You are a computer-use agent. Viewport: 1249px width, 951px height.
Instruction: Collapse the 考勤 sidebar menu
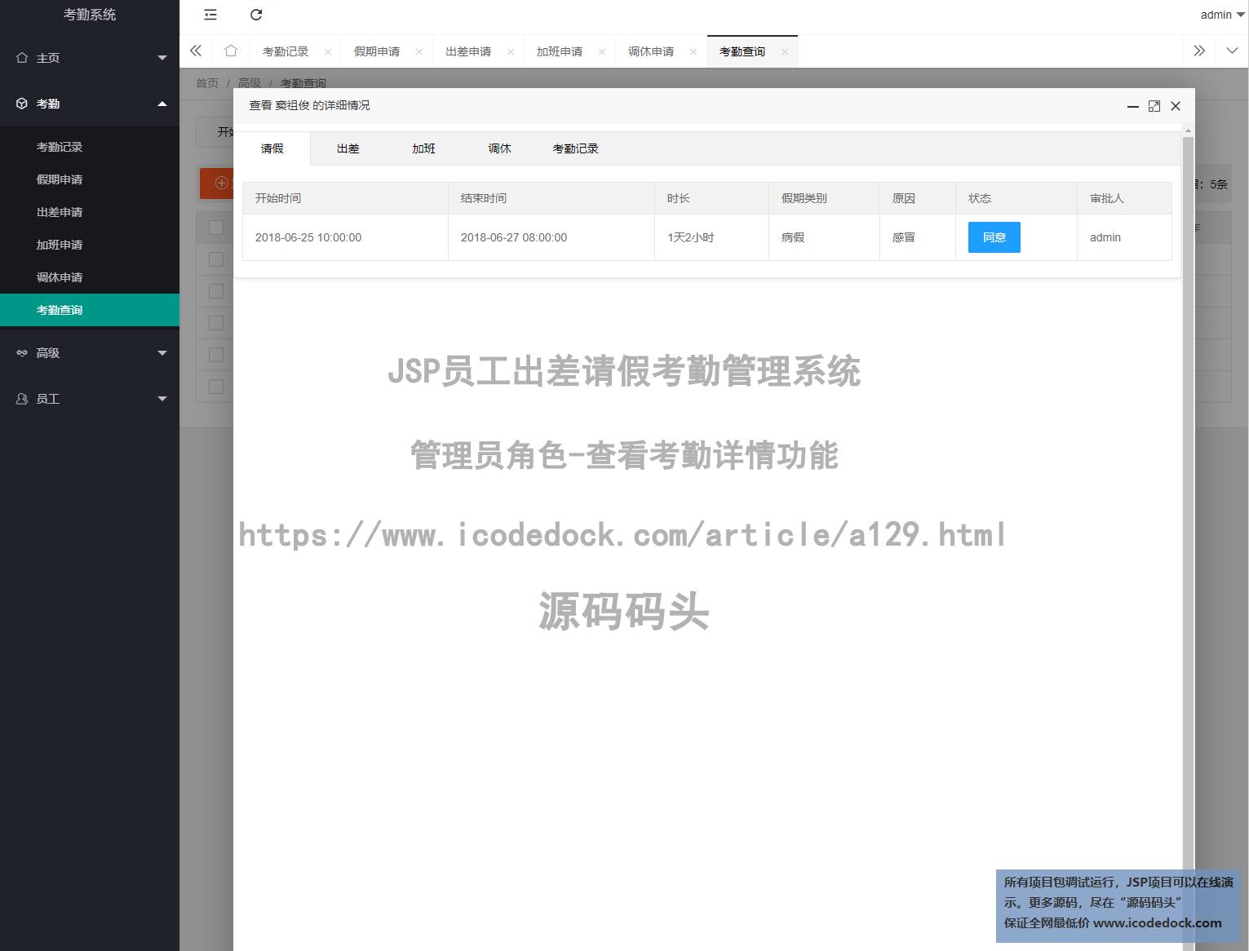(90, 104)
